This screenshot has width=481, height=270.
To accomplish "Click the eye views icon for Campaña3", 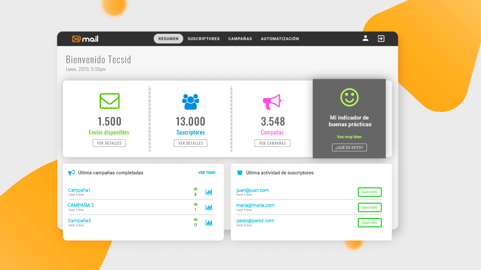I will coord(195,220).
